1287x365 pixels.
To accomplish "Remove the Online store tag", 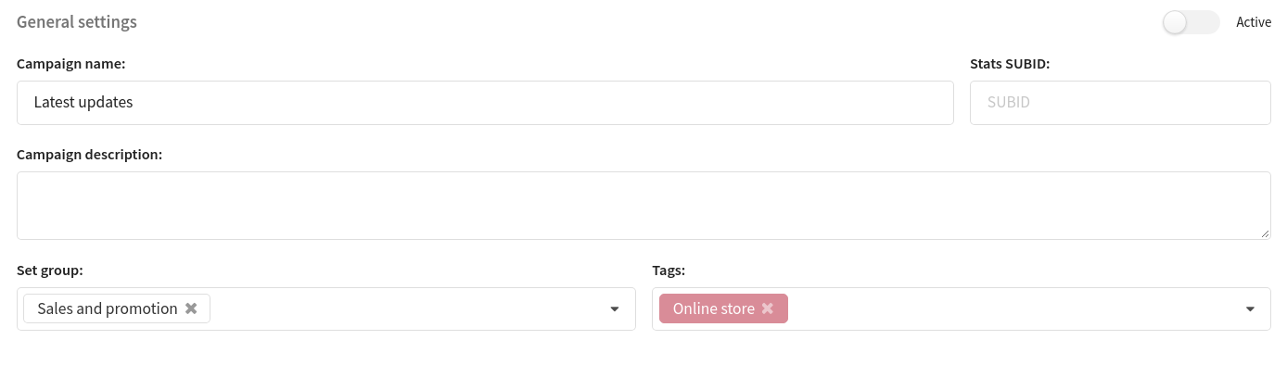I will pos(768,308).
